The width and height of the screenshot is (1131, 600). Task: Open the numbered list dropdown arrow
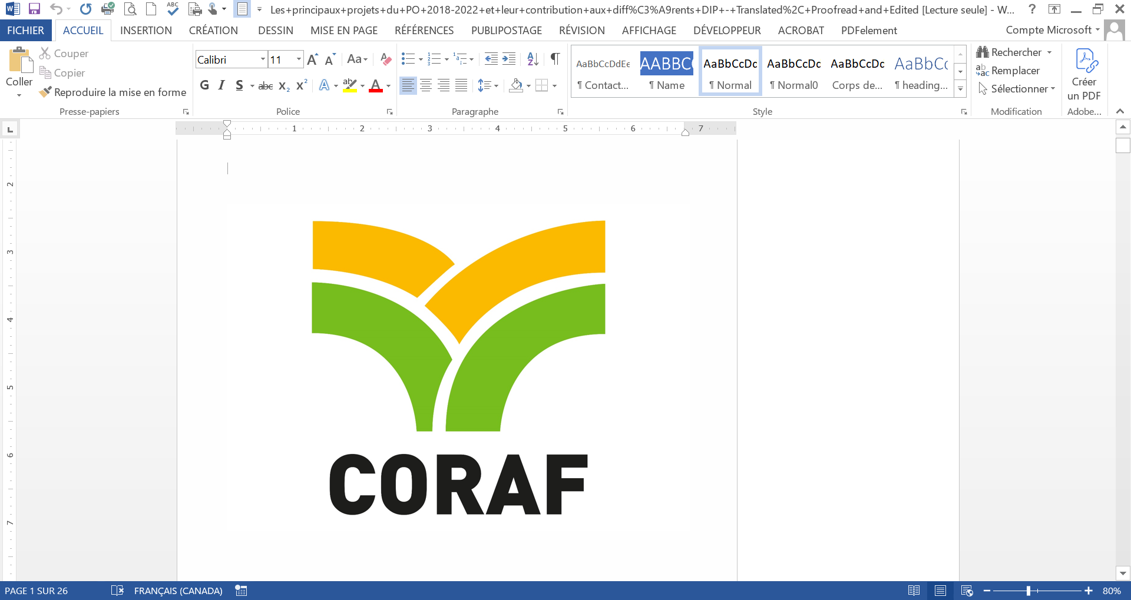coord(447,59)
